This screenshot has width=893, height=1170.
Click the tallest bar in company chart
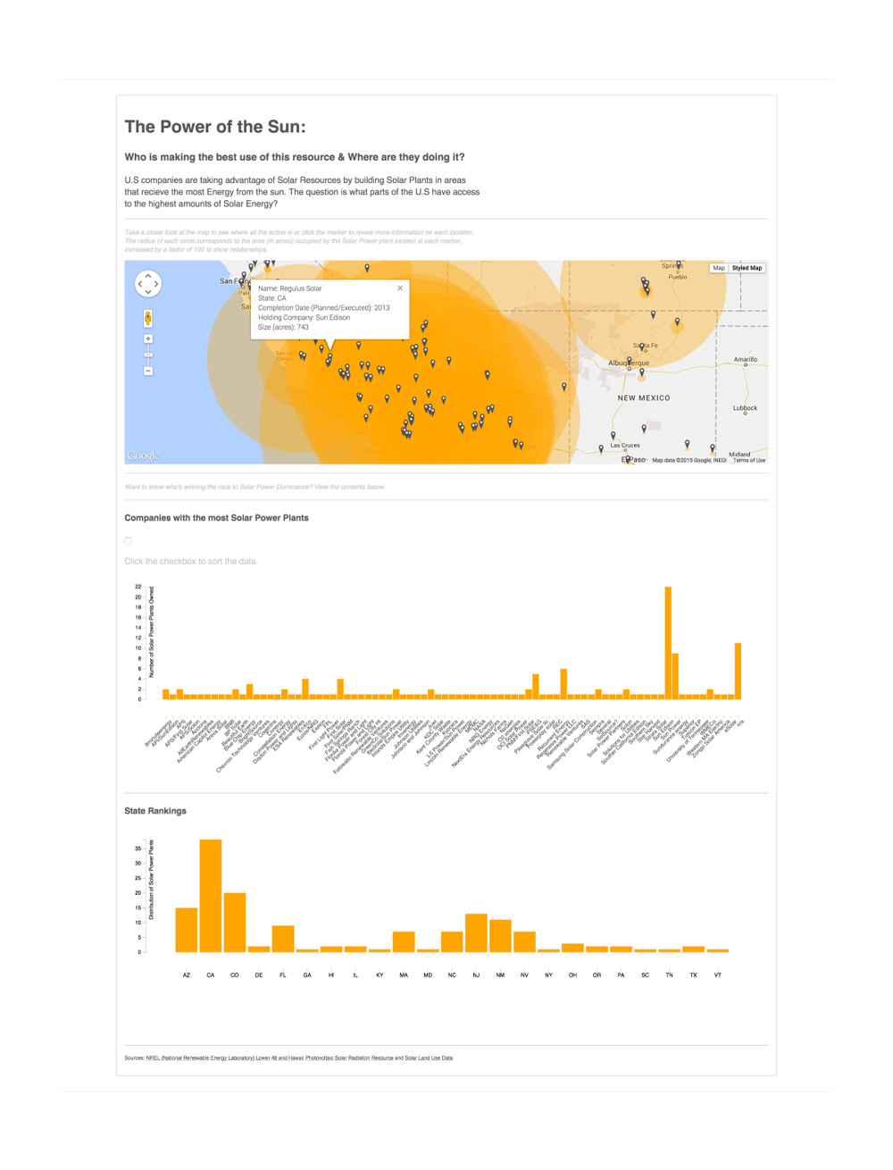point(668,642)
